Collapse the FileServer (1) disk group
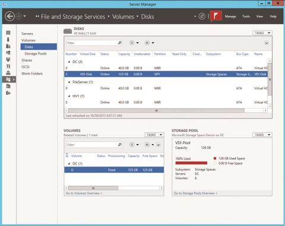The height and width of the screenshot is (226, 285). tap(69, 82)
